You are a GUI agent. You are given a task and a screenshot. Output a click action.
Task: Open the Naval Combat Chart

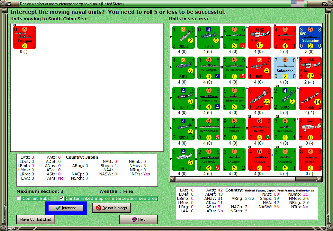click(x=35, y=219)
